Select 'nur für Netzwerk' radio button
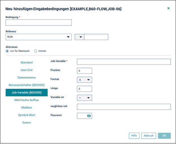 pos(7,51)
